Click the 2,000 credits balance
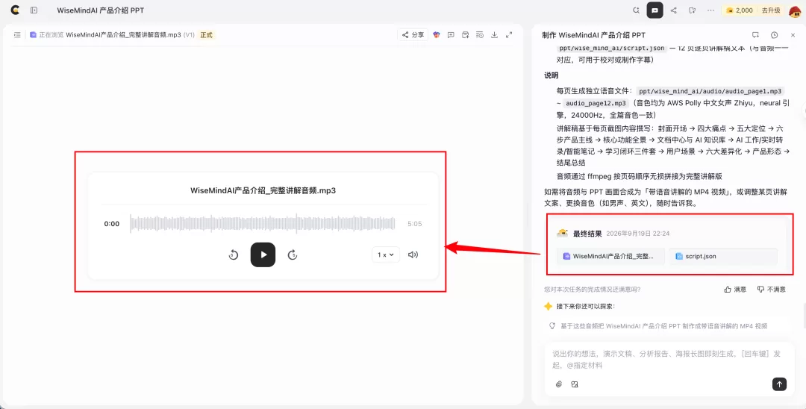The width and height of the screenshot is (806, 409). click(x=740, y=10)
